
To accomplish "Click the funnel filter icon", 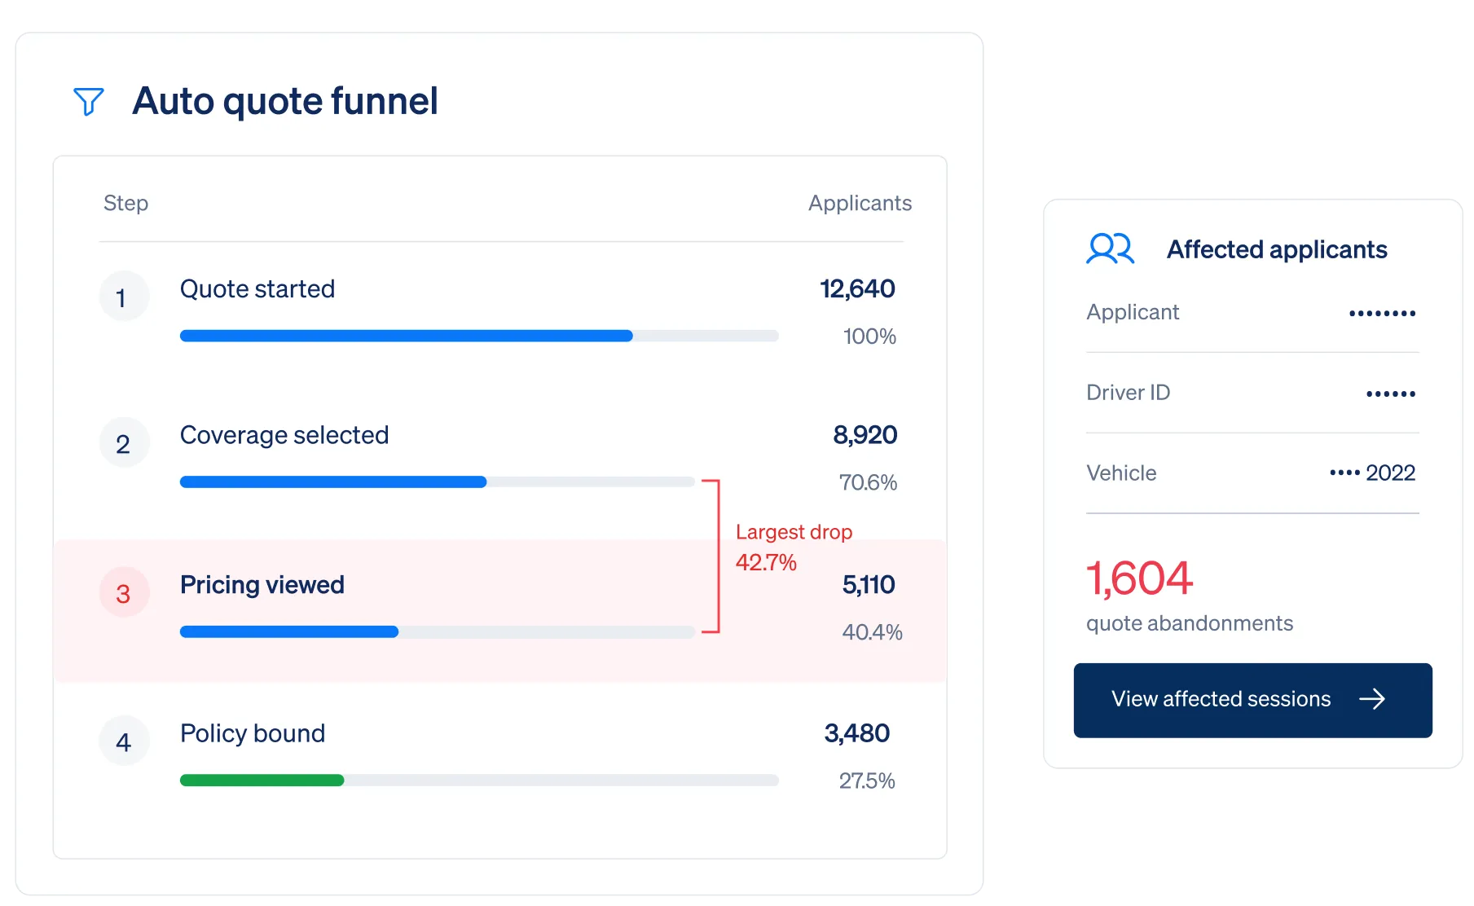I will pos(89,102).
